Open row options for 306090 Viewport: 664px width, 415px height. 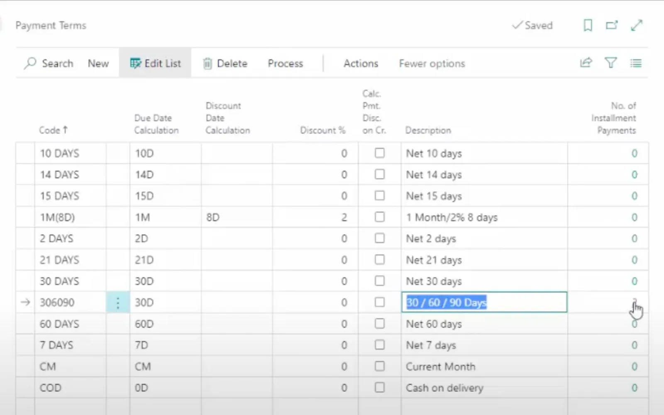tap(118, 303)
